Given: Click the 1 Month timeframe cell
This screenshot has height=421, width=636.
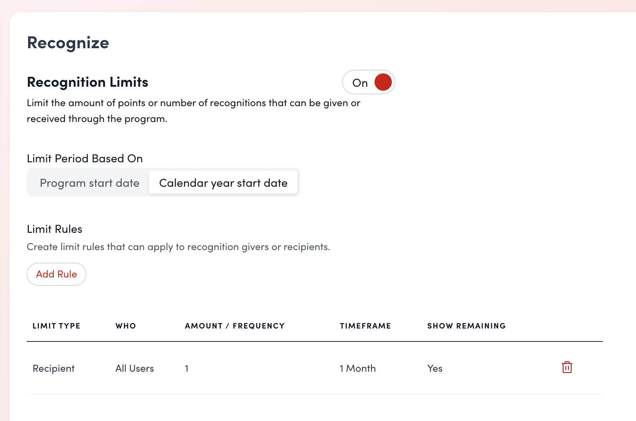Looking at the screenshot, I should click(x=358, y=368).
